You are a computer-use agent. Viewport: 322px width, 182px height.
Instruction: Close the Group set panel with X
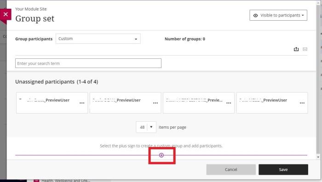tap(6, 14)
